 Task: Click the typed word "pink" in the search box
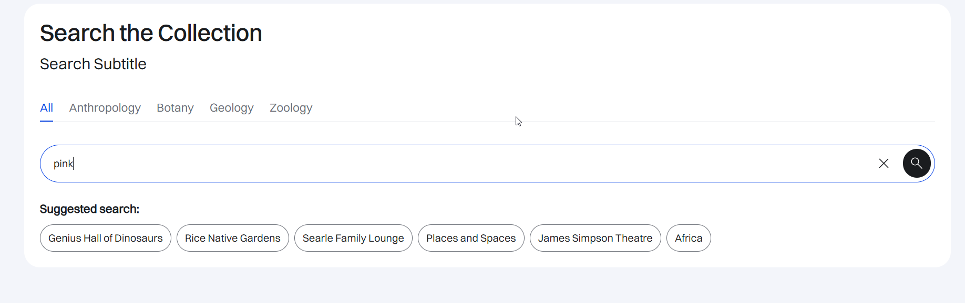[63, 164]
